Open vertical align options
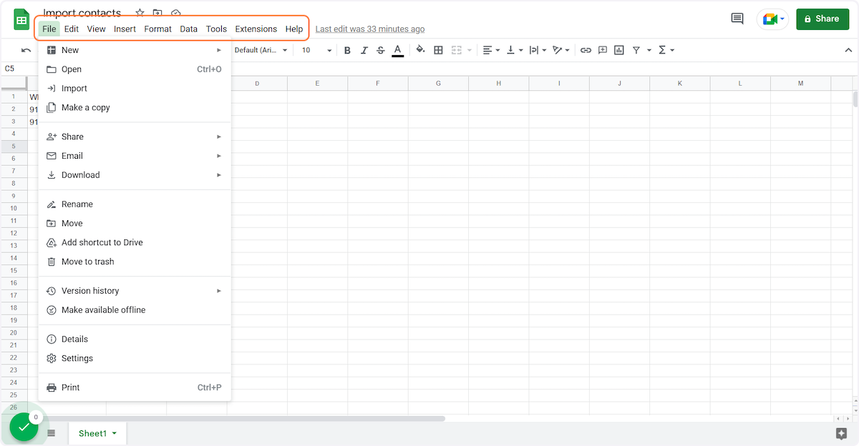Image resolution: width=859 pixels, height=446 pixels. point(515,50)
